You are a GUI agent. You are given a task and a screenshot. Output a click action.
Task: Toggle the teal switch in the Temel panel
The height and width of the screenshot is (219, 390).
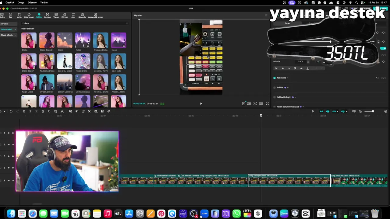pos(383,48)
